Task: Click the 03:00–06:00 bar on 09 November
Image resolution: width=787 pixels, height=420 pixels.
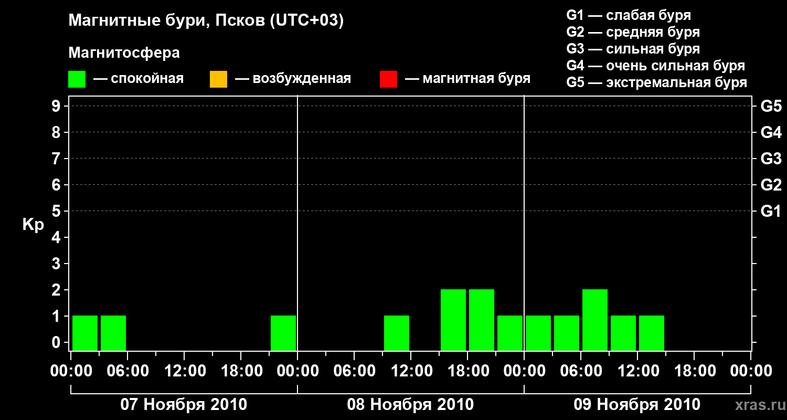Action: pyautogui.click(x=567, y=333)
